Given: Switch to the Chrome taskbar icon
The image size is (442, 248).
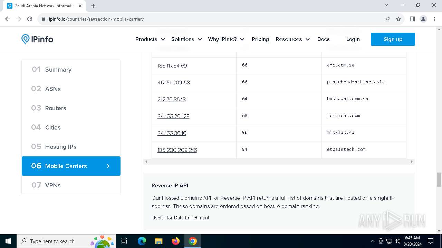Looking at the screenshot, I should click(193, 241).
